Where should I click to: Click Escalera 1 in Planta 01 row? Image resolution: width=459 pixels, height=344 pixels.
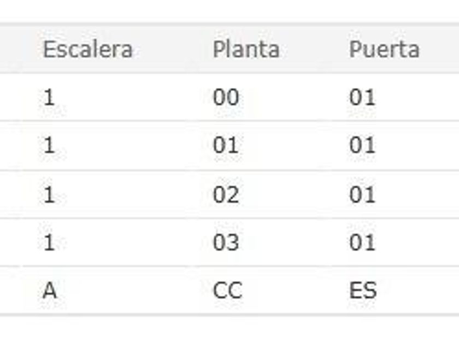(49, 146)
